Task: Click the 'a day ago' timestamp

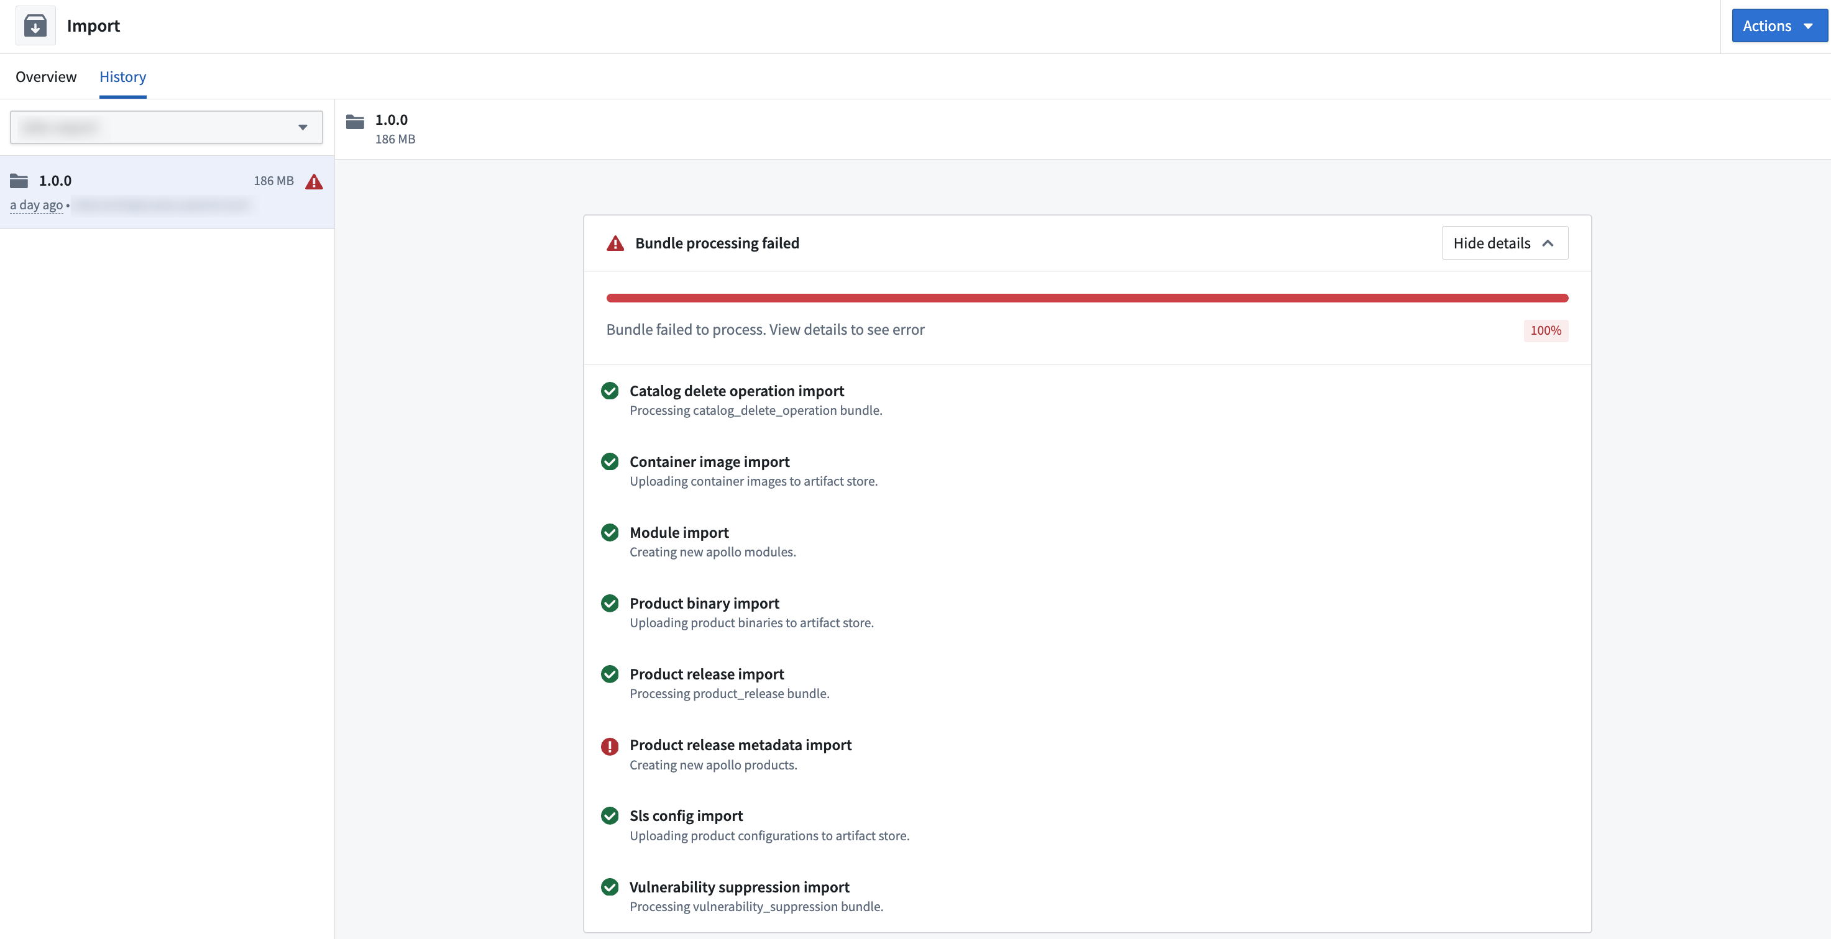Action: pyautogui.click(x=36, y=206)
